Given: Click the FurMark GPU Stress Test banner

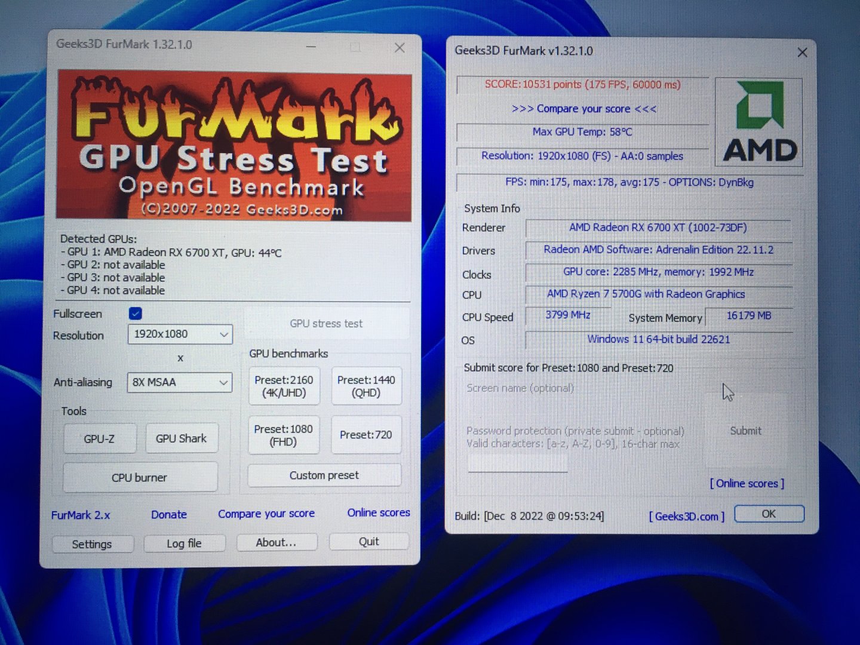Looking at the screenshot, I should tap(234, 145).
